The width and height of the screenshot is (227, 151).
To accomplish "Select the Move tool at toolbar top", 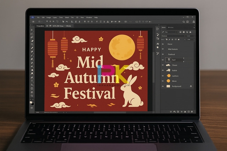I will [x=32, y=30].
